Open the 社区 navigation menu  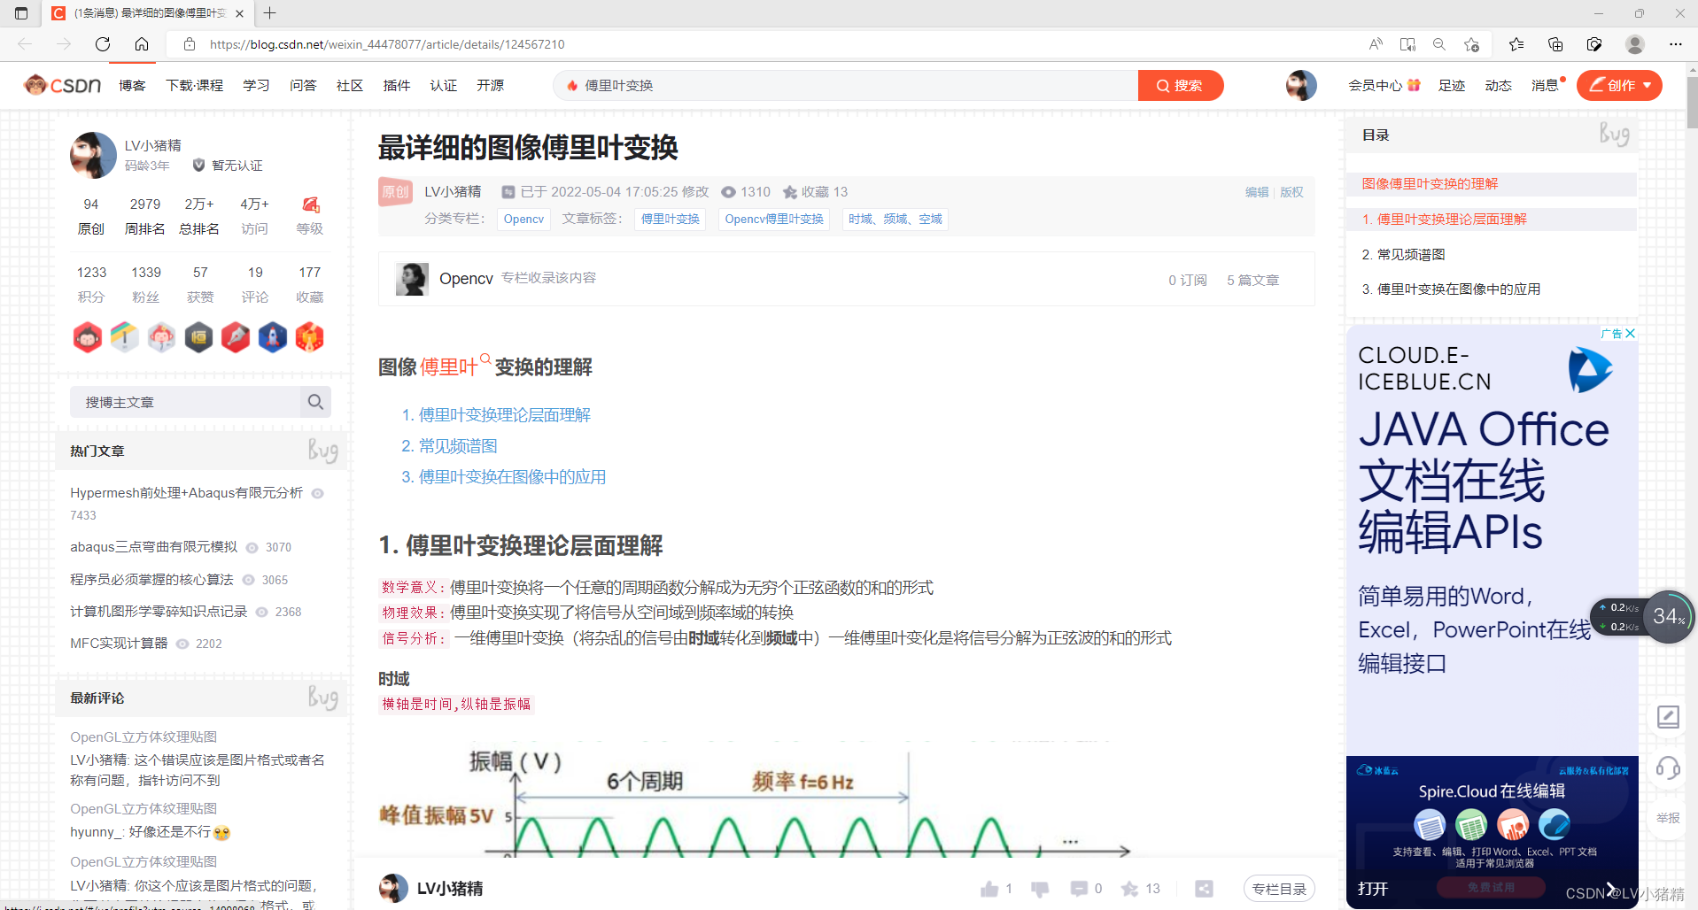tap(349, 85)
